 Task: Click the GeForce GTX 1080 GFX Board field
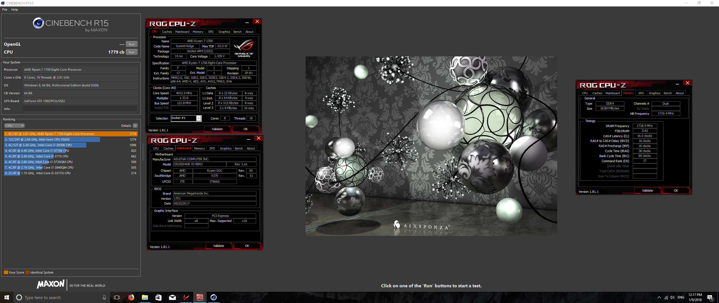(80, 101)
